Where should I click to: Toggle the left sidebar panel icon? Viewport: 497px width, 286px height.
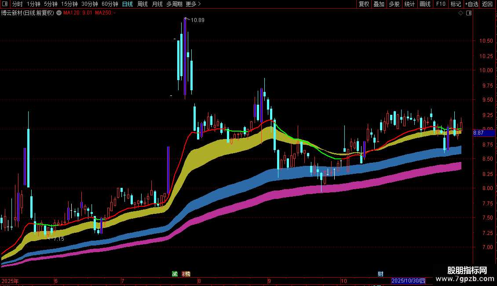(x=5, y=4)
